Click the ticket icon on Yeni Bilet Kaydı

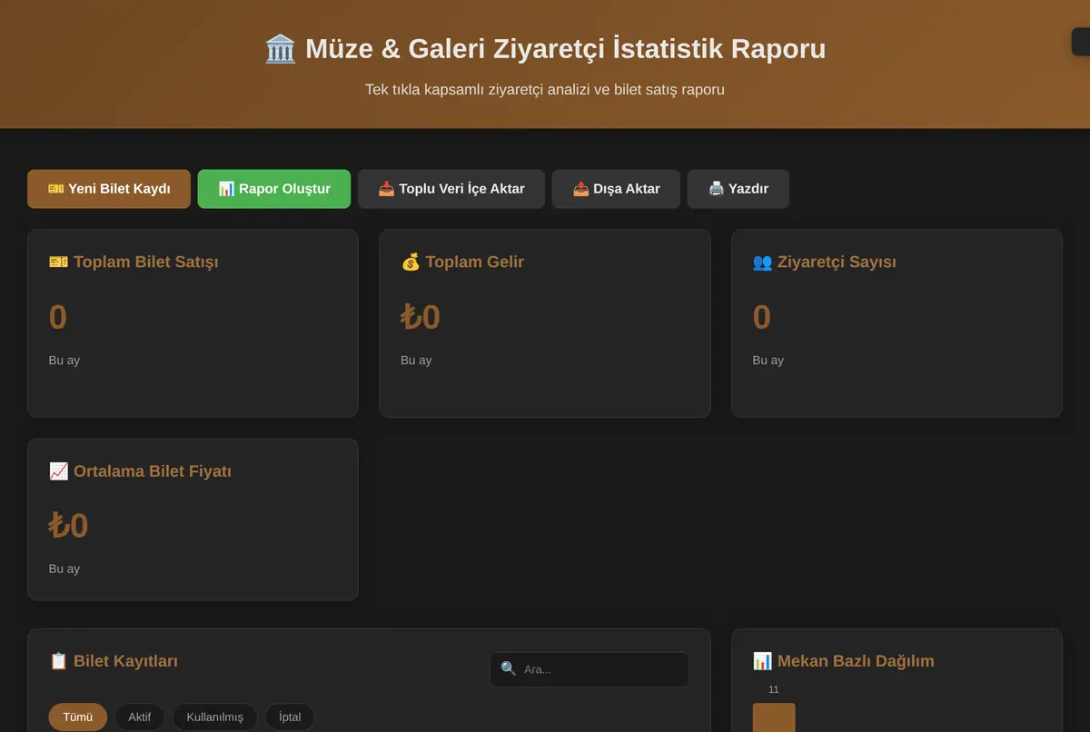[56, 189]
